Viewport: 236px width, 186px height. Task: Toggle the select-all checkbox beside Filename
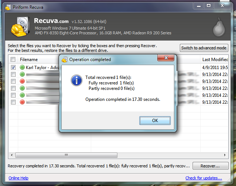click(x=13, y=60)
